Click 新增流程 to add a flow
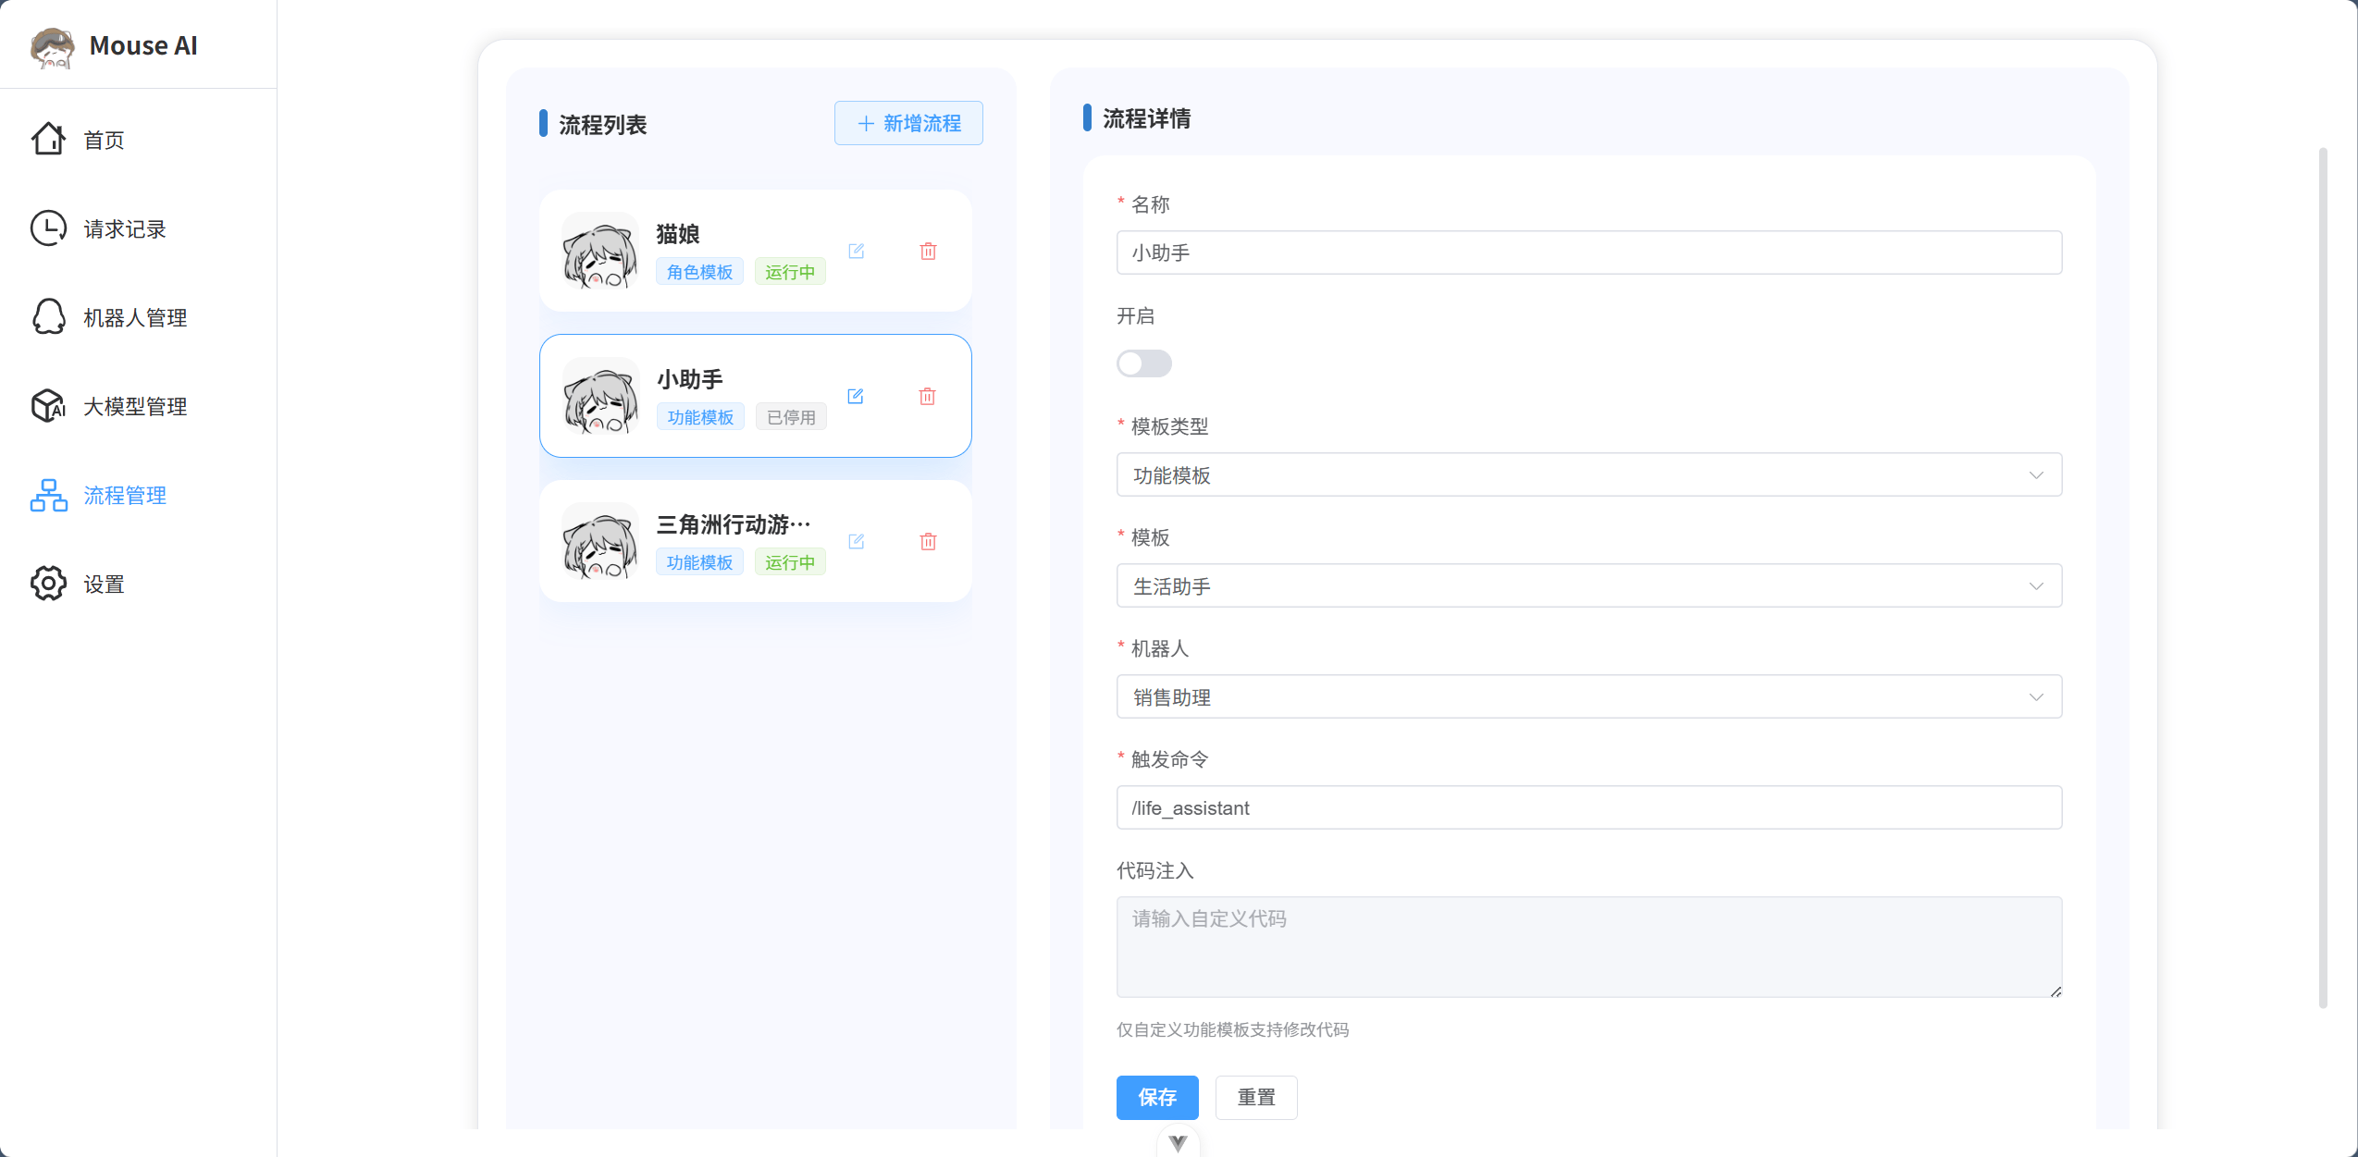 (907, 123)
